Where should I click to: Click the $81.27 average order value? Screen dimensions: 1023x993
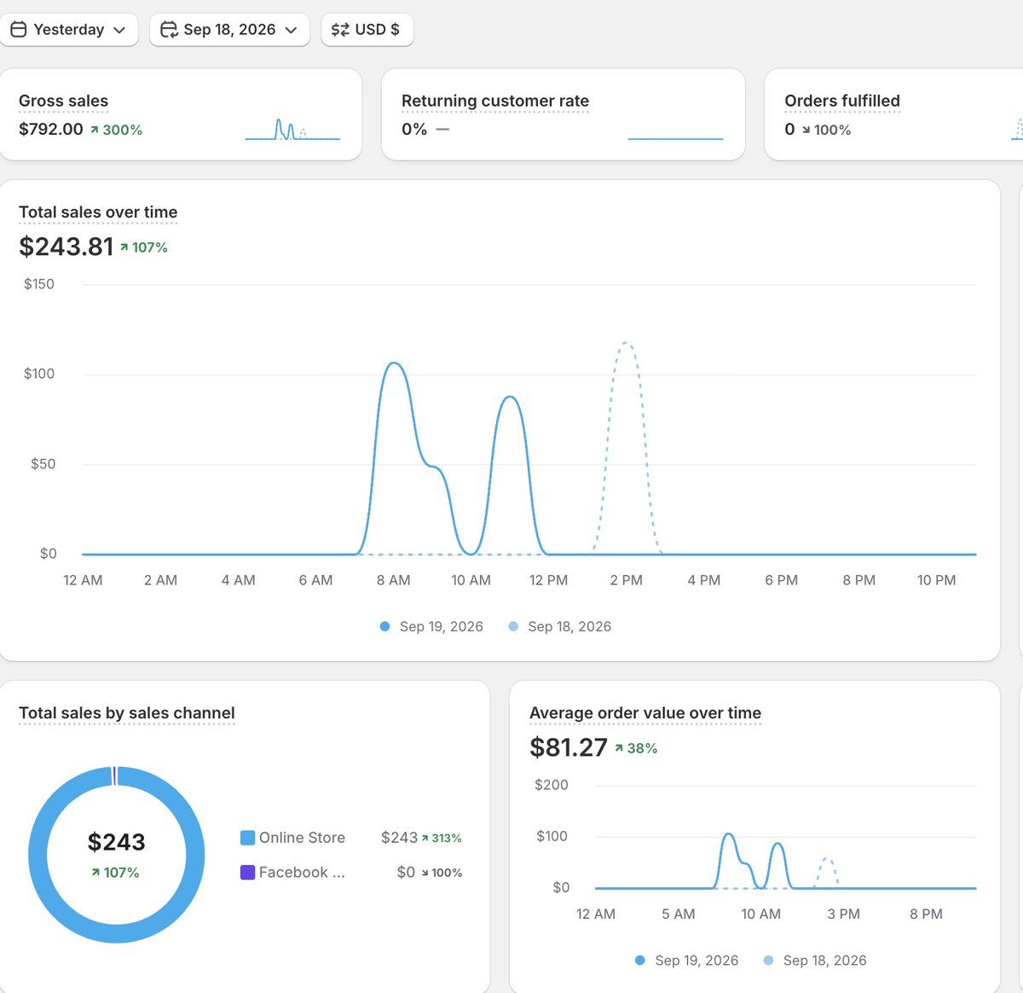tap(569, 747)
